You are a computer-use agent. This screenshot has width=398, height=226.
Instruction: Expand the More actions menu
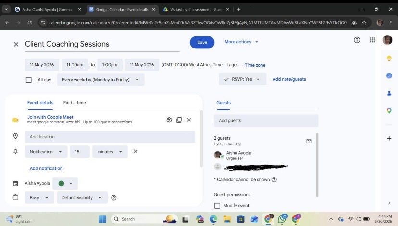coord(241,42)
